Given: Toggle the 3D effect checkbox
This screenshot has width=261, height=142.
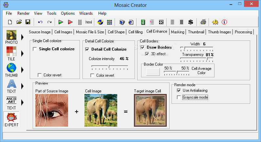Looking at the screenshot, I should (147, 54).
